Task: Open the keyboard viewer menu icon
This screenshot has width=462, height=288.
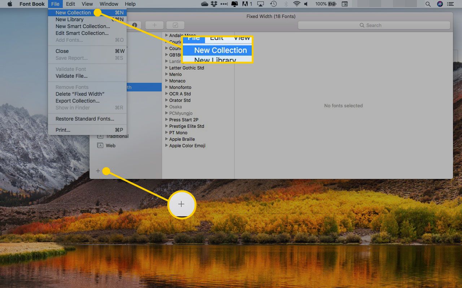Action: [345, 4]
